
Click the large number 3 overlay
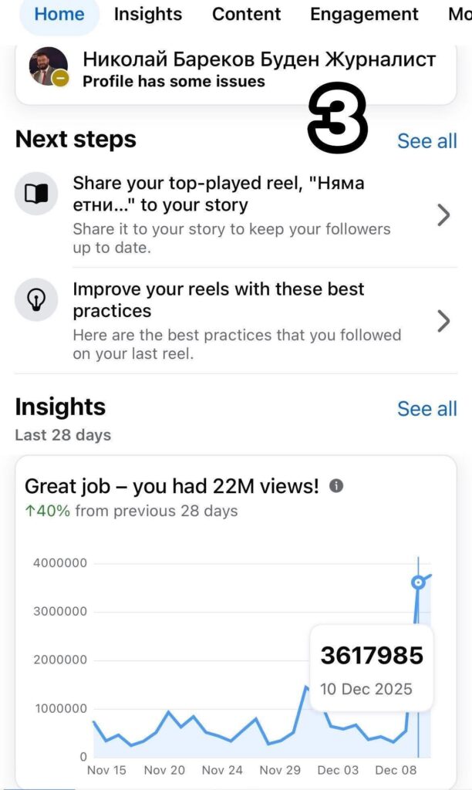[337, 116]
